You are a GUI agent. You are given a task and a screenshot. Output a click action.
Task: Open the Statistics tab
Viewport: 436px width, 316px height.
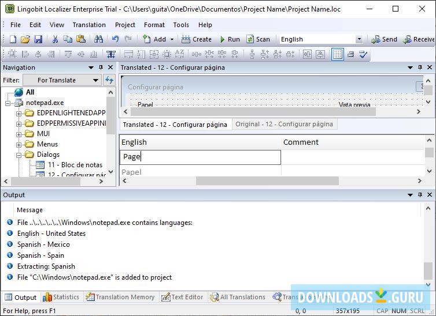tap(61, 297)
